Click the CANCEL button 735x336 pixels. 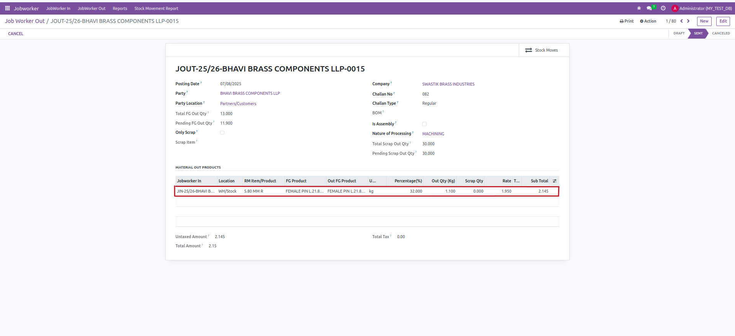point(16,34)
